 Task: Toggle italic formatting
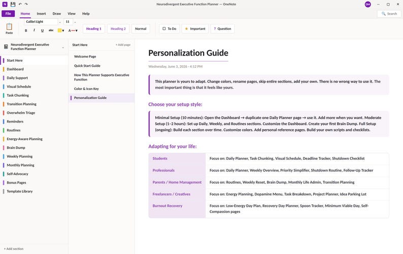[x=34, y=30]
